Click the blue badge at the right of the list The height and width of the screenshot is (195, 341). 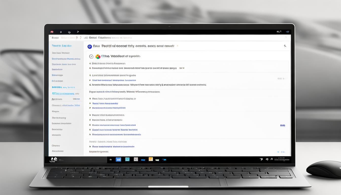click(x=282, y=125)
